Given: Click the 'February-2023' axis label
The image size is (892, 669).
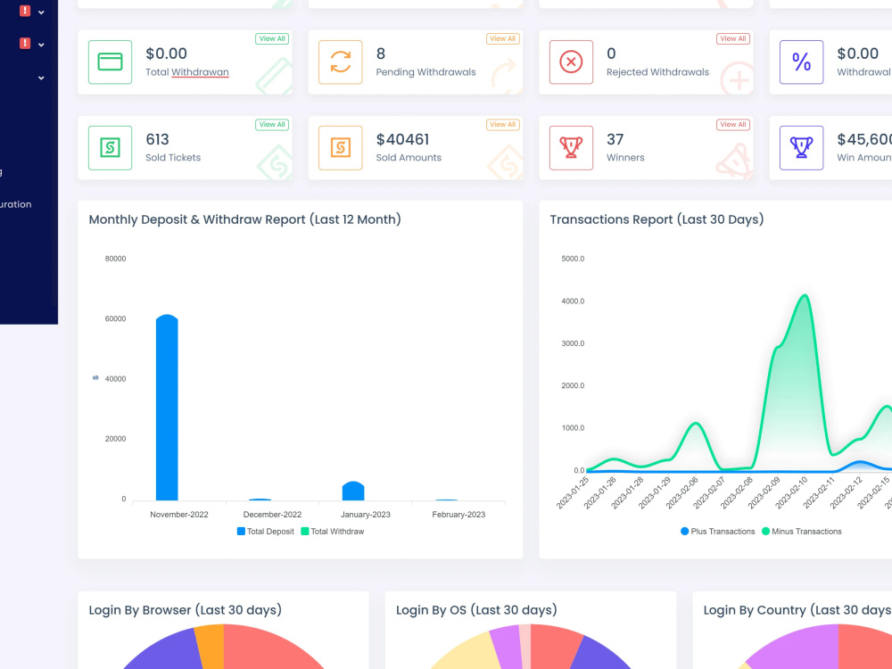Looking at the screenshot, I should pos(458,515).
